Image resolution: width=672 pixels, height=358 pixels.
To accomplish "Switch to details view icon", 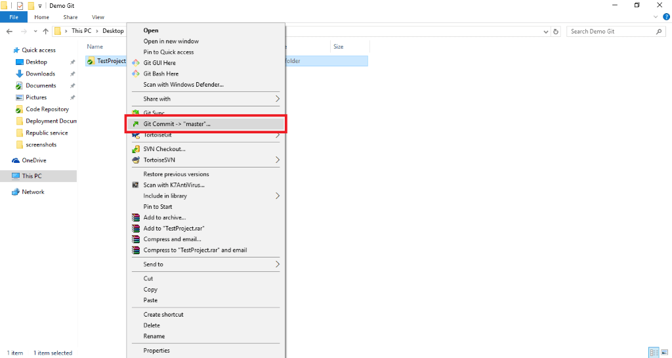I will [654, 353].
